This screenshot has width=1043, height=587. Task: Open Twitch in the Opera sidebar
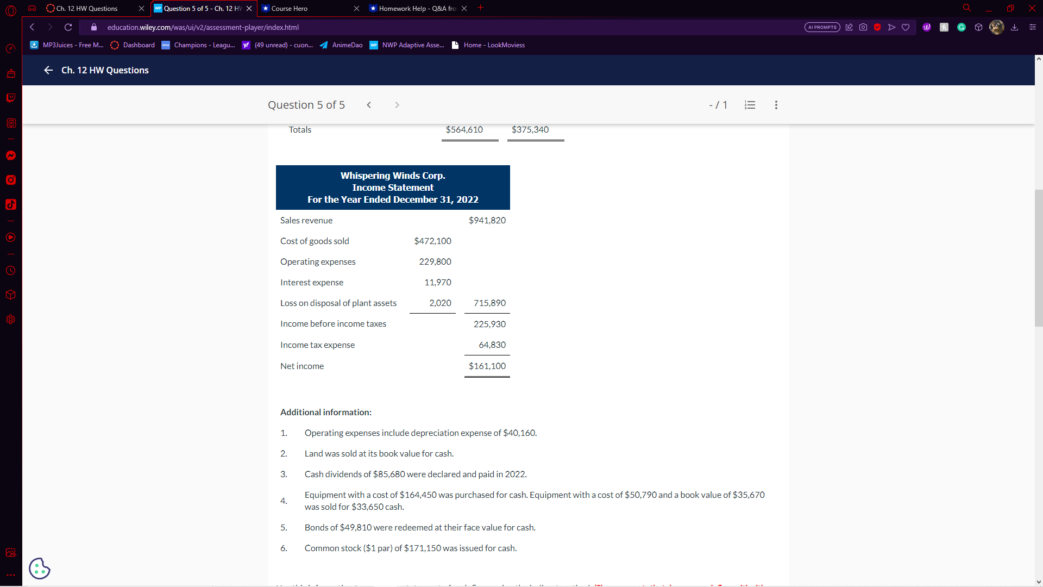click(x=10, y=98)
